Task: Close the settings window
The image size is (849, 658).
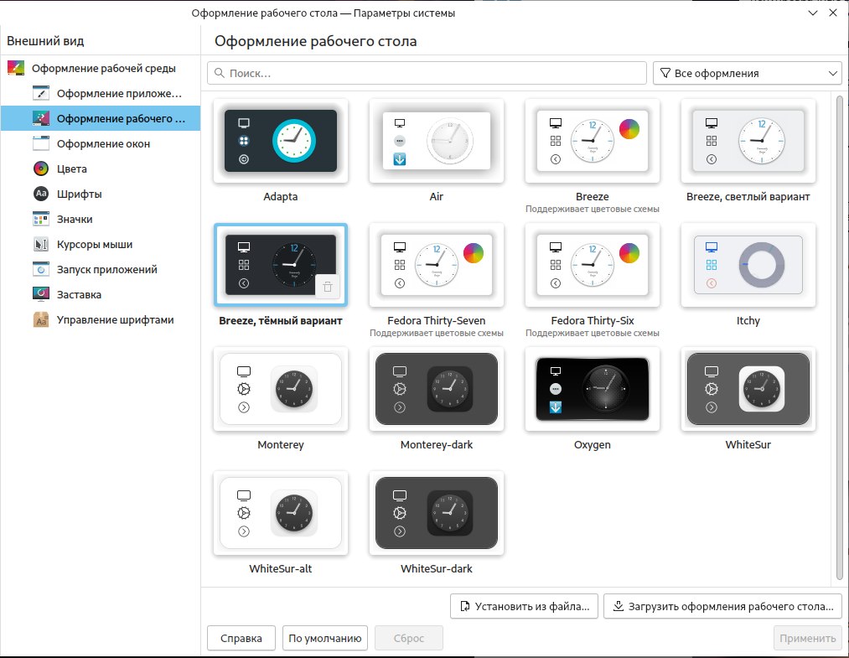Action: click(833, 13)
